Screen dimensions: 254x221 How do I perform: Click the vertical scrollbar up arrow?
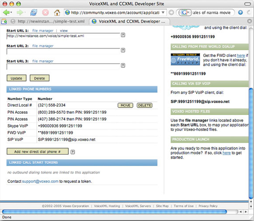click(251, 201)
